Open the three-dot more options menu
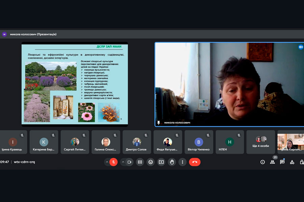The image size is (304, 202). (182, 162)
